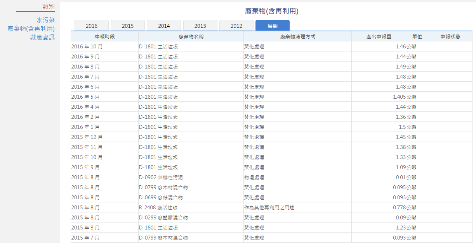The image size is (476, 243).
Task: Click the 1.09 declared amount value
Action: click(x=401, y=167)
